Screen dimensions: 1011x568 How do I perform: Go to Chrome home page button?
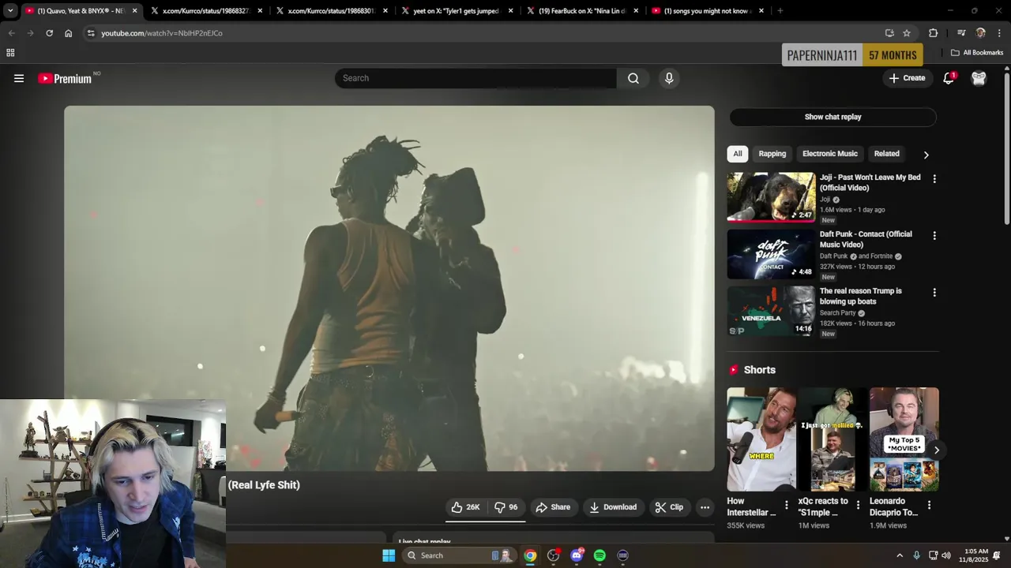coord(69,33)
